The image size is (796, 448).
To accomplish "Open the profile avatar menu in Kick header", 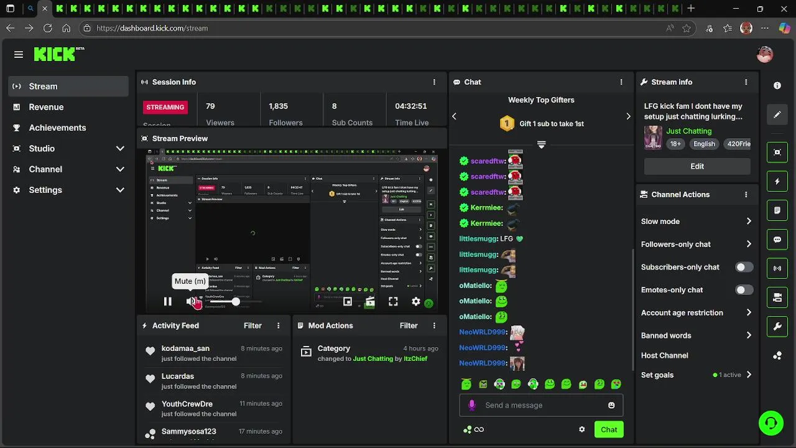I will coord(765,54).
